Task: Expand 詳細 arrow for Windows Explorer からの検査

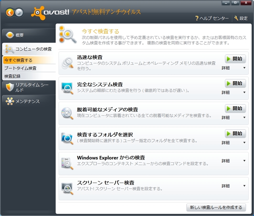Action: pyautogui.click(x=244, y=161)
